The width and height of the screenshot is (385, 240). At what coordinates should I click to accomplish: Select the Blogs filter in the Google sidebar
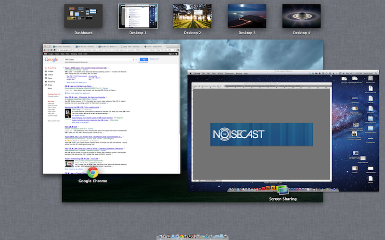pos(50,85)
